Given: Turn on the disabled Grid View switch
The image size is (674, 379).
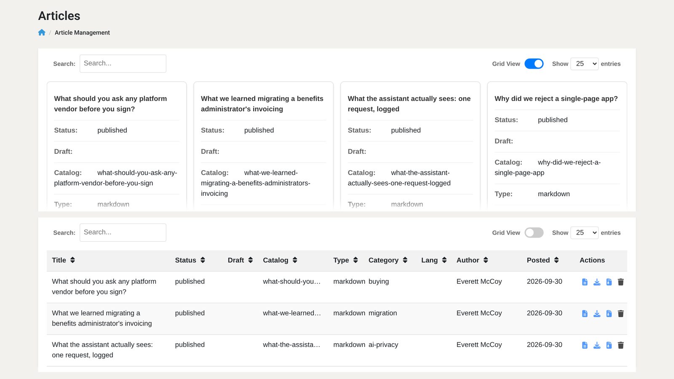Looking at the screenshot, I should (x=534, y=232).
